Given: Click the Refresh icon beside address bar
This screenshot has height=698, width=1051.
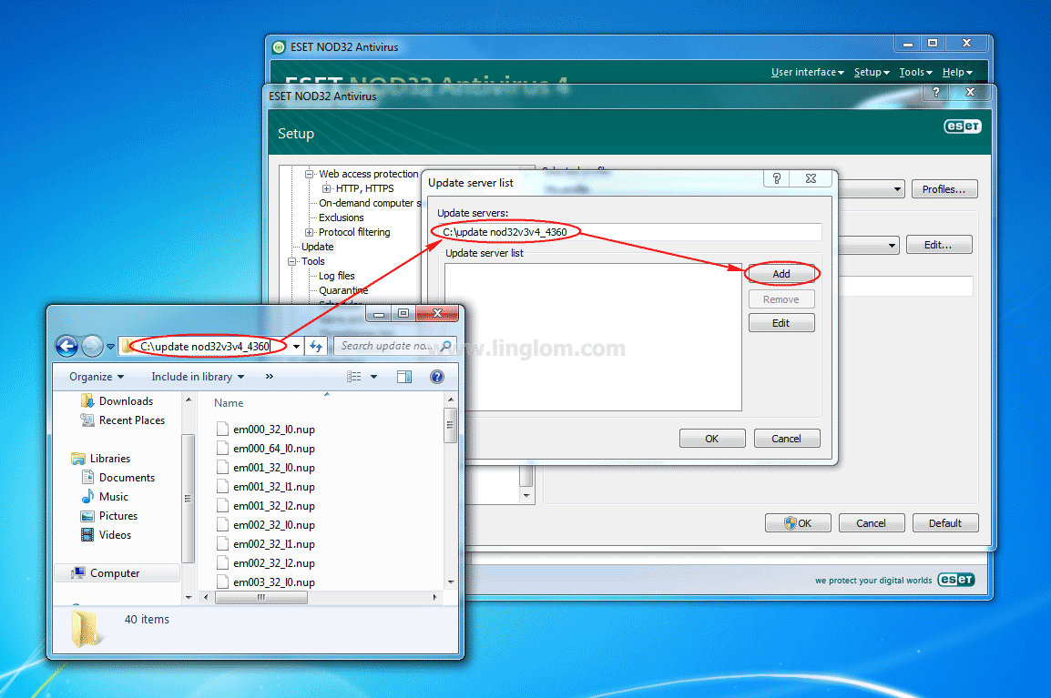Looking at the screenshot, I should click(316, 347).
